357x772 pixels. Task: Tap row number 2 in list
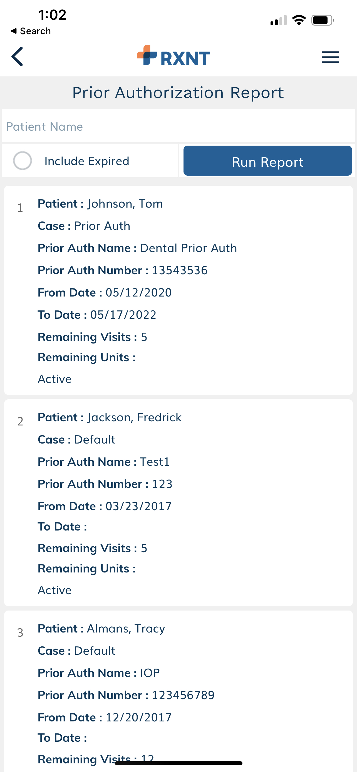(x=20, y=421)
